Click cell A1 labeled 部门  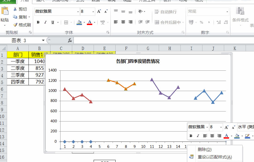pos(18,55)
